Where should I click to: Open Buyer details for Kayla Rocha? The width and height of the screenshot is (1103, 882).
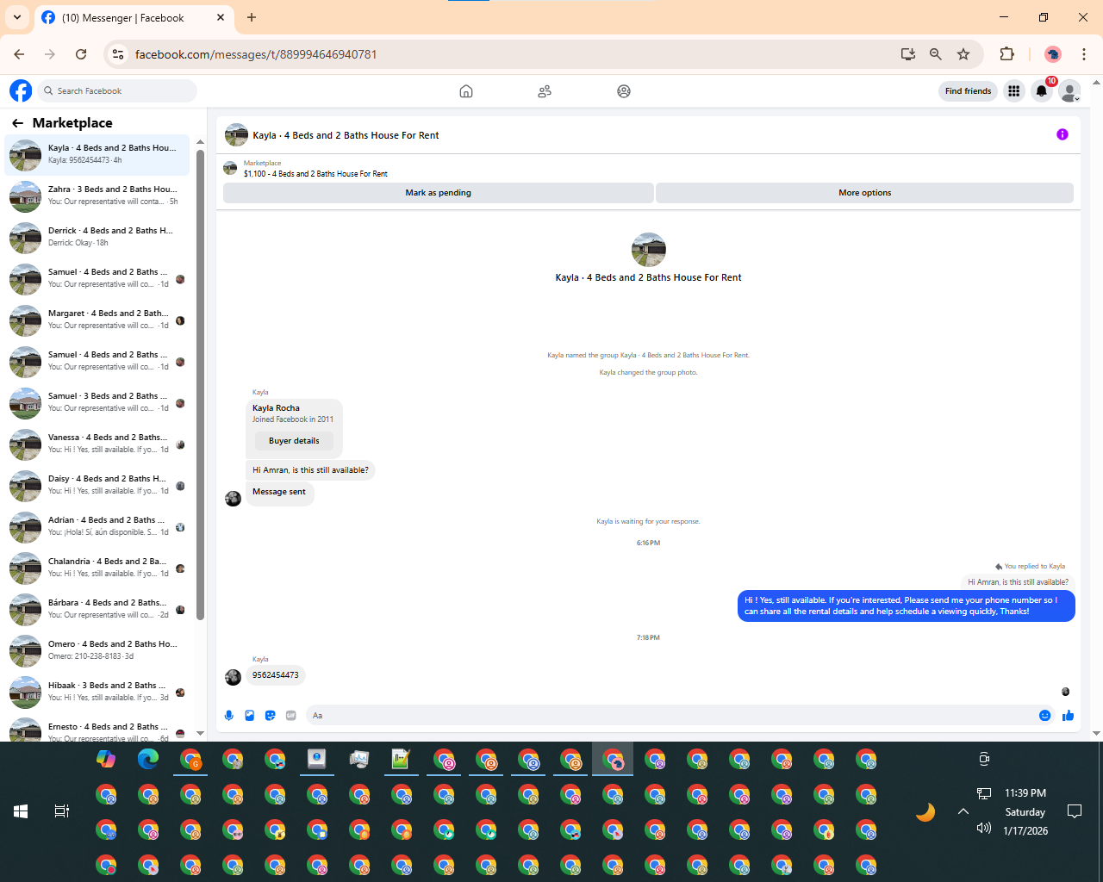pos(294,441)
